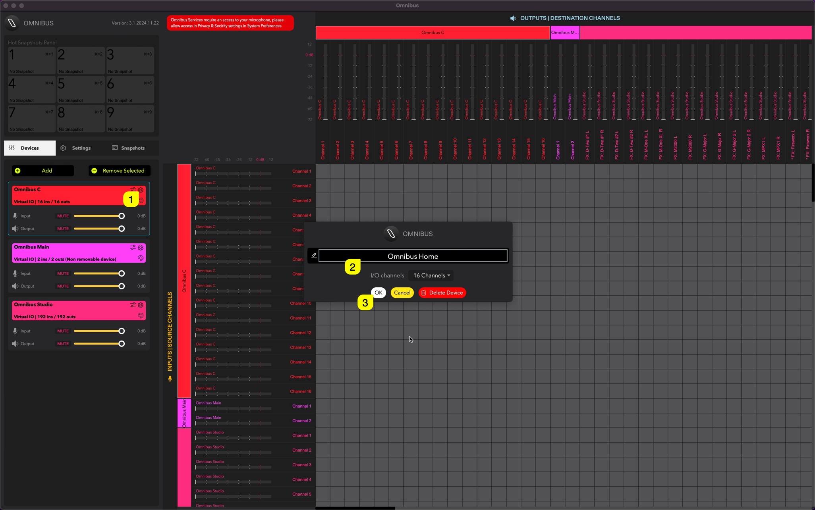Open Omnibus Studio mixer sliders icon
The height and width of the screenshot is (510, 815).
click(133, 305)
